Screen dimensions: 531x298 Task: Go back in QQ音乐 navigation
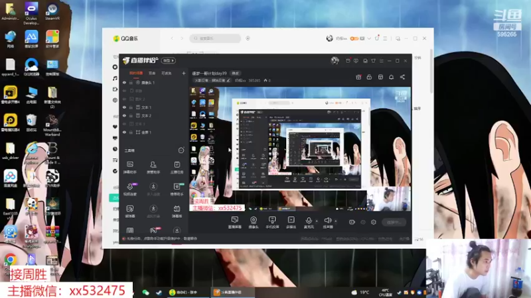[172, 38]
